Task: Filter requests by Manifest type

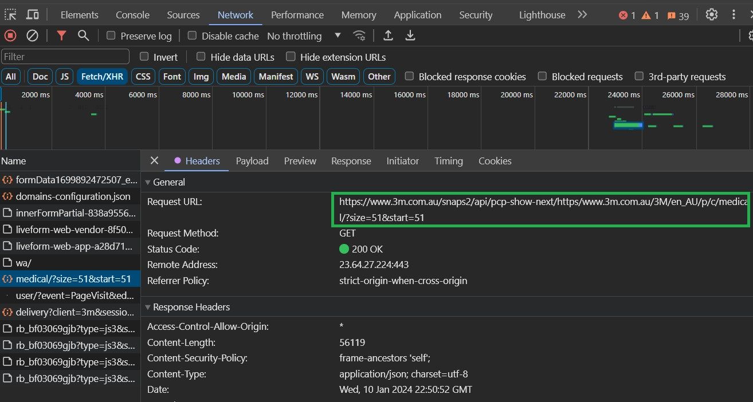Action: click(276, 76)
